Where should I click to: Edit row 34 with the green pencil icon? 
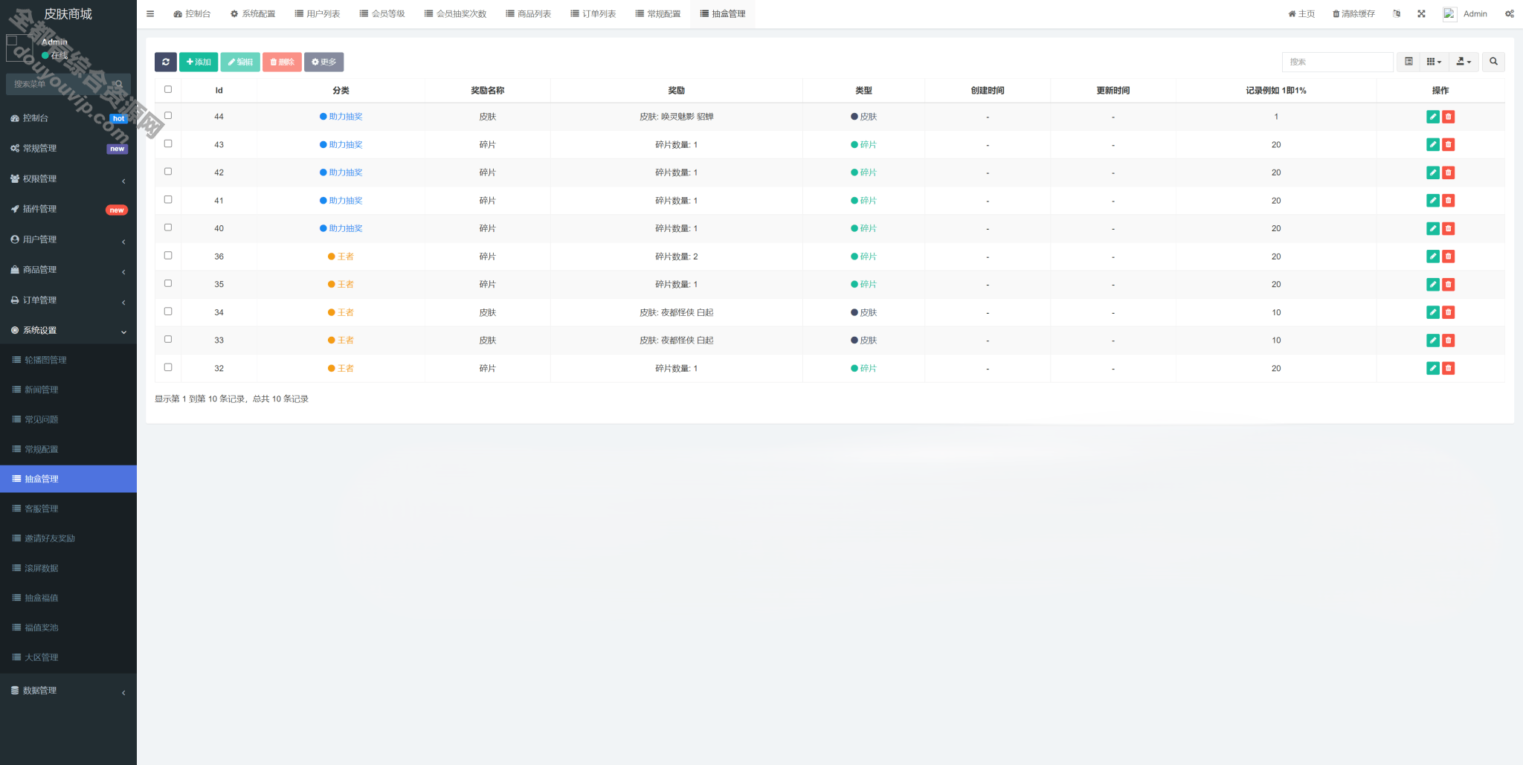tap(1433, 312)
